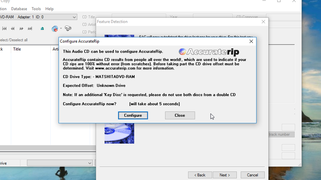Click Next in Feature Detection wizard
This screenshot has width=321, height=180.
point(225,175)
